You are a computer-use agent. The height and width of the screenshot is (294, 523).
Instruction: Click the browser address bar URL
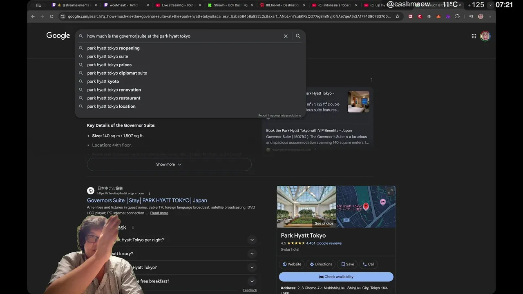tap(229, 16)
